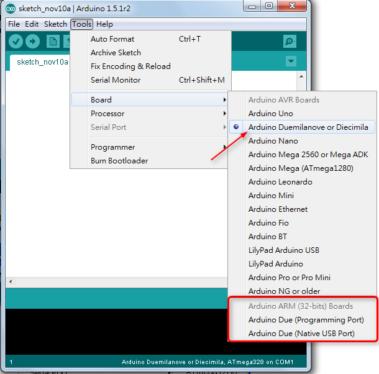
Task: Select Arduino Ethernet board
Action: (x=302, y=209)
